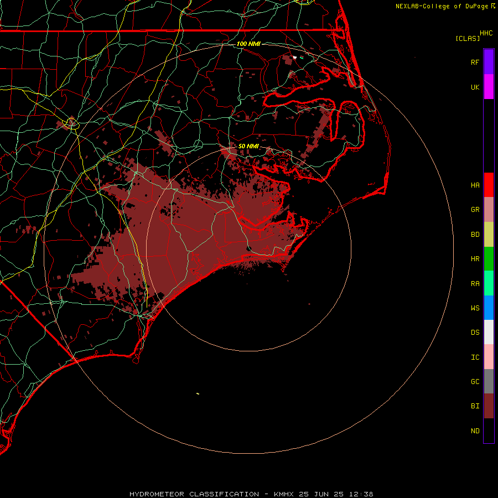Click the [CLAS] label above legend
The image size is (498, 498).
468,38
